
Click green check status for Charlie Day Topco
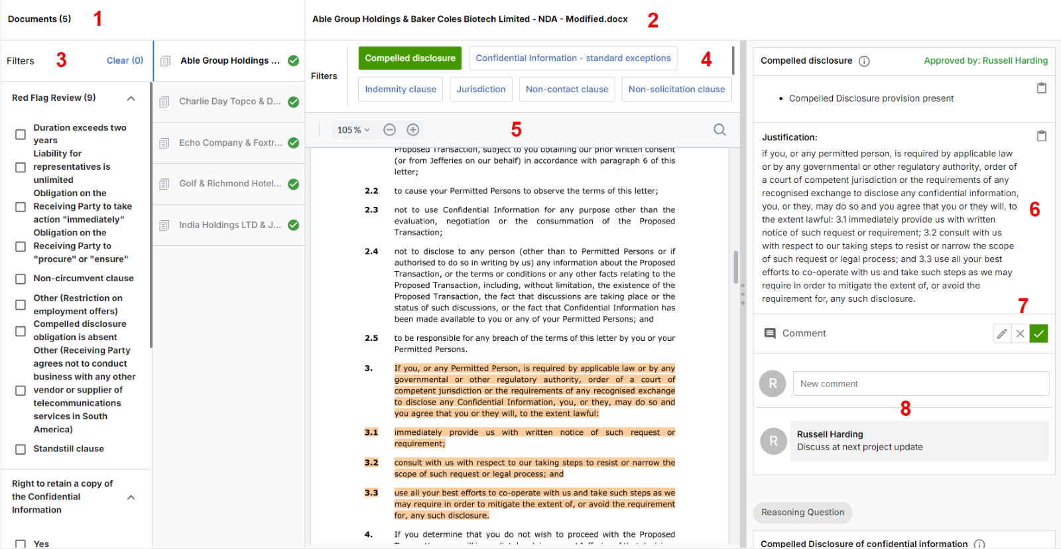[x=293, y=102]
